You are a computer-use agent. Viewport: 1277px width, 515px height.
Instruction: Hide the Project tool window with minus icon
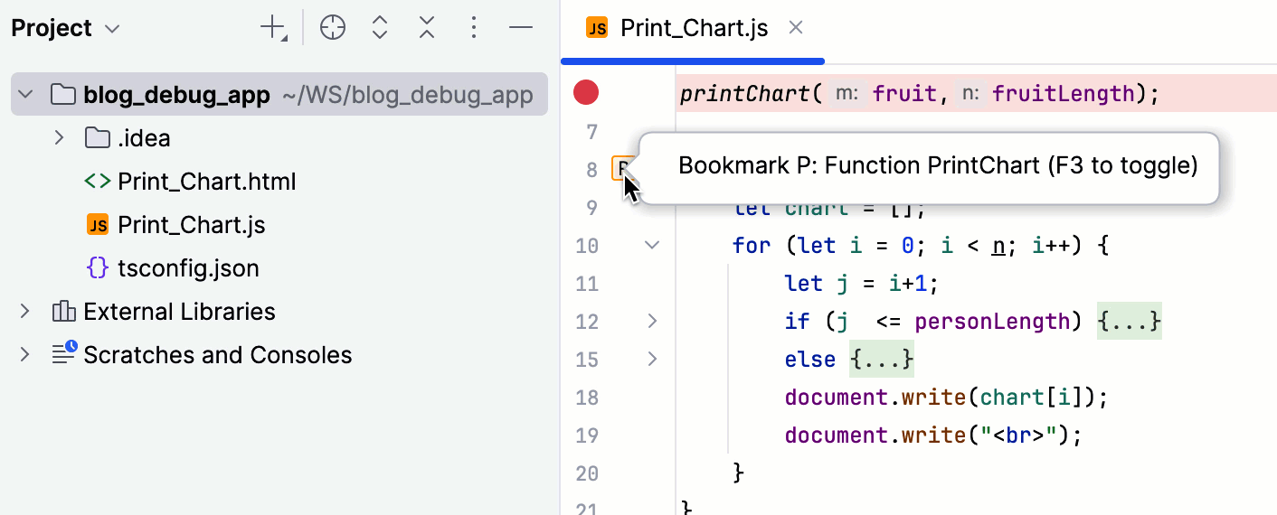pos(521,28)
